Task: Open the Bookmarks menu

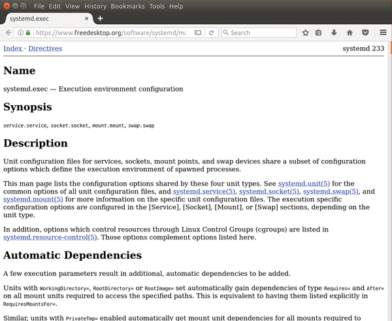Action: (127, 6)
